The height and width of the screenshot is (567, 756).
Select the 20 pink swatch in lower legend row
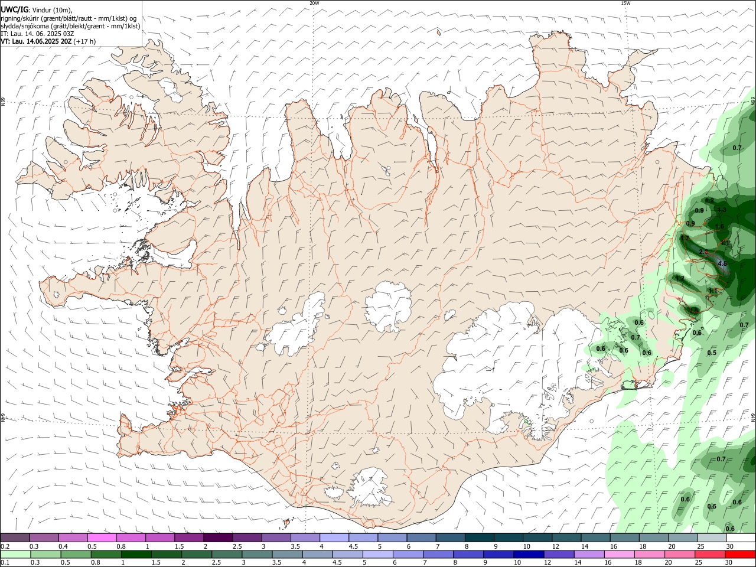tap(680, 554)
